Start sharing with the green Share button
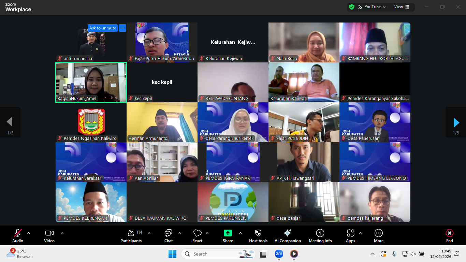466x262 pixels. coord(228,236)
